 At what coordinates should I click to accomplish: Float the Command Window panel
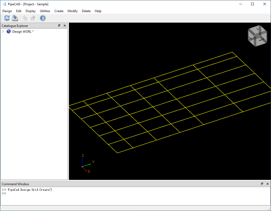(x=262, y=184)
